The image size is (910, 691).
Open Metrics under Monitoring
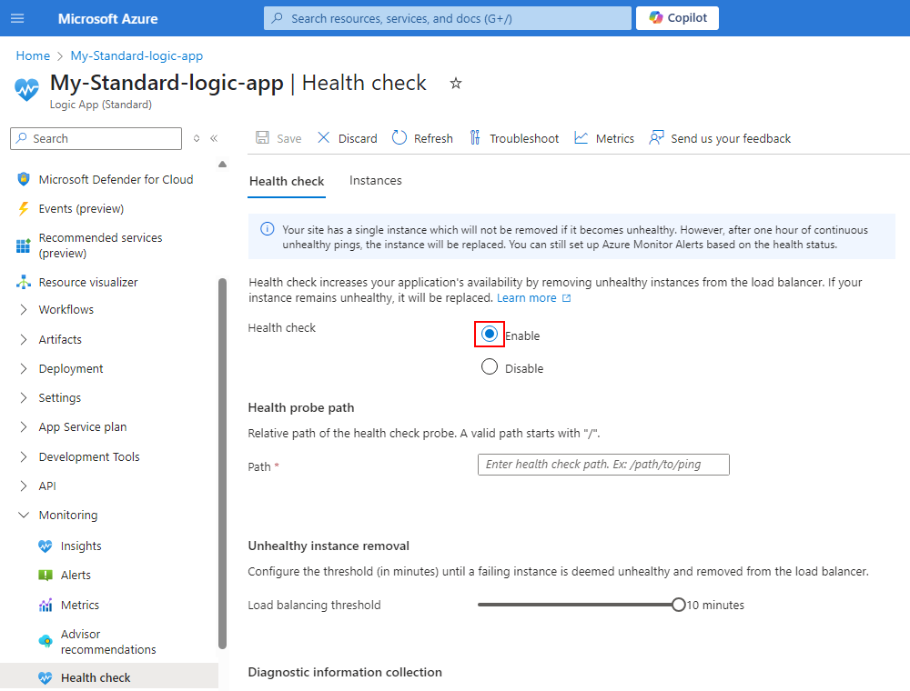tap(80, 606)
